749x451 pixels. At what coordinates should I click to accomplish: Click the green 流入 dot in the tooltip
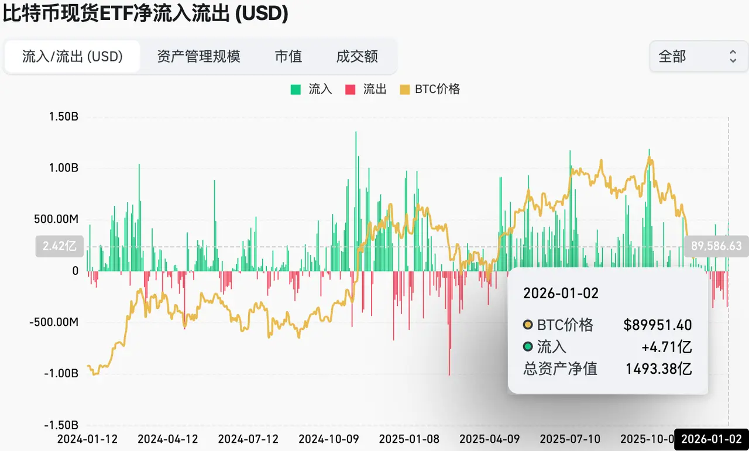tap(528, 347)
